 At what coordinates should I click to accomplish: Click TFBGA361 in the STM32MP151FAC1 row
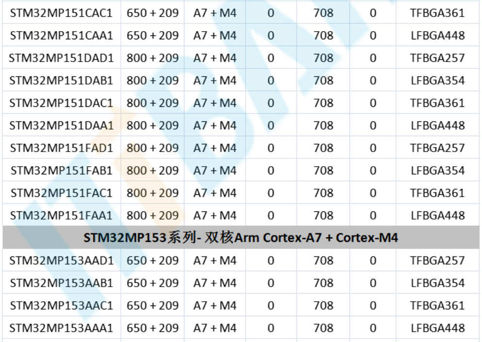pos(437,193)
